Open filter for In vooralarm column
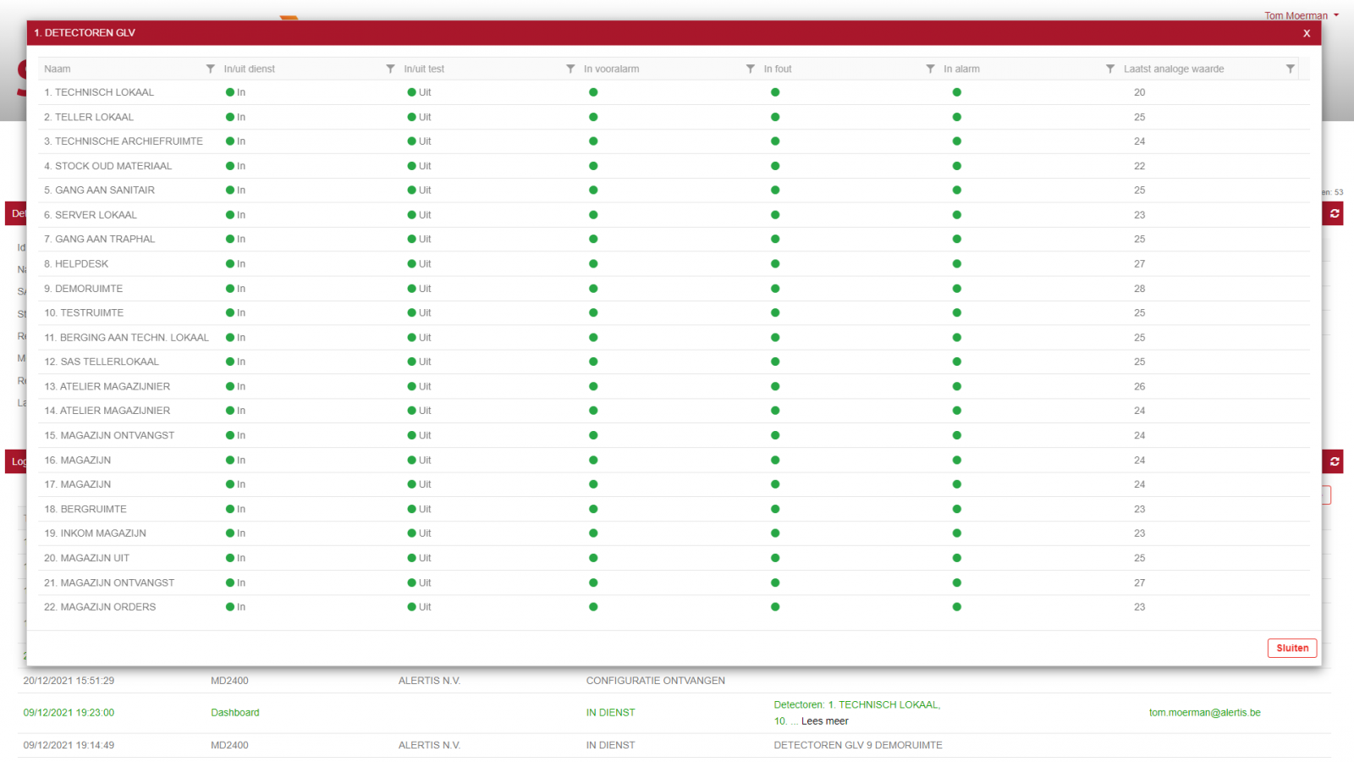Viewport: 1354px width, 762px height. [750, 69]
